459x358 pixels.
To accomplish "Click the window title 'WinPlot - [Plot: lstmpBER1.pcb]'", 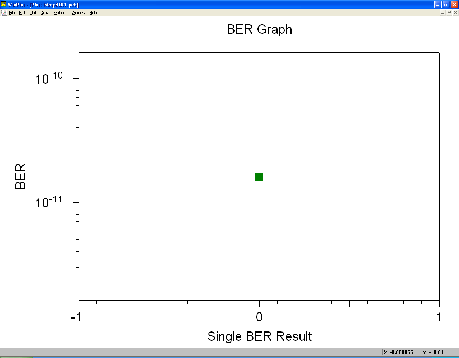I will coord(43,5).
